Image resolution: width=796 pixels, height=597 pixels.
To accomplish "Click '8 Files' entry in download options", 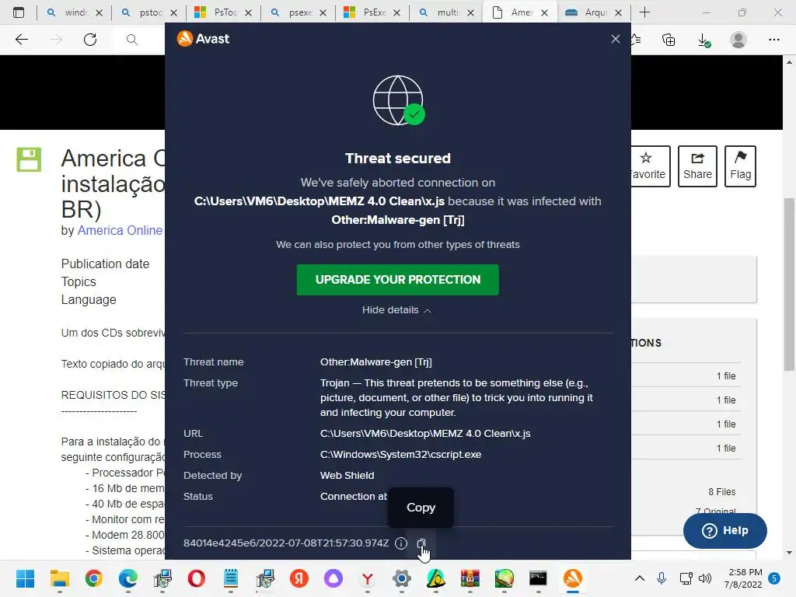I will (x=722, y=492).
